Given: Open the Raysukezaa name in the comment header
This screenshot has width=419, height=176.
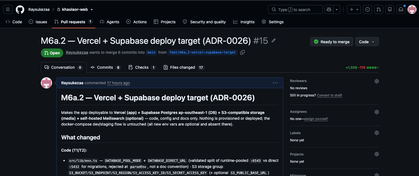Looking at the screenshot, I should click(x=72, y=83).
